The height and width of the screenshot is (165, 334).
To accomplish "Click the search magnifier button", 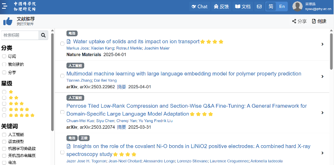I will click(43, 35).
